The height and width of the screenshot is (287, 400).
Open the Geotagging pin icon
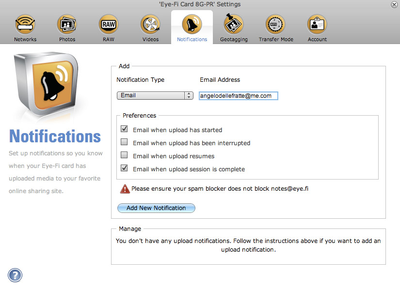coord(234,24)
